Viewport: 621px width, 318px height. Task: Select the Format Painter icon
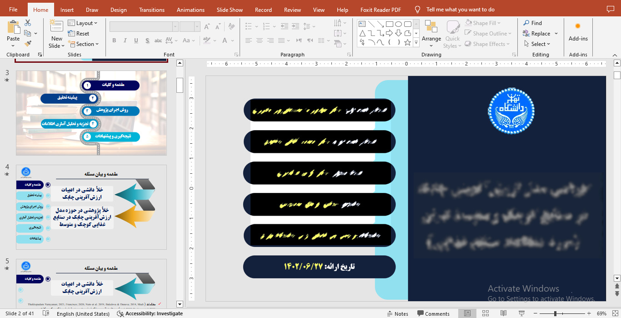(27, 43)
